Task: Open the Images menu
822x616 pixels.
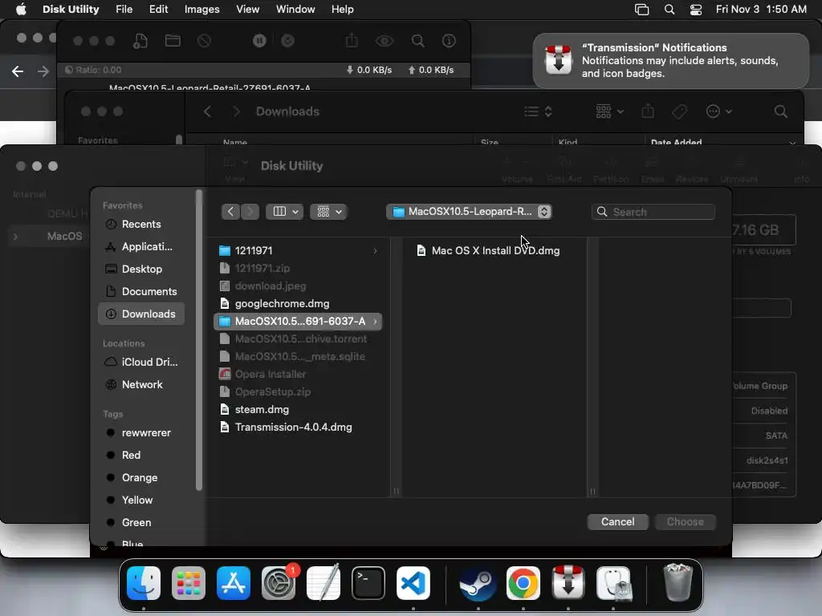Action: point(201,10)
